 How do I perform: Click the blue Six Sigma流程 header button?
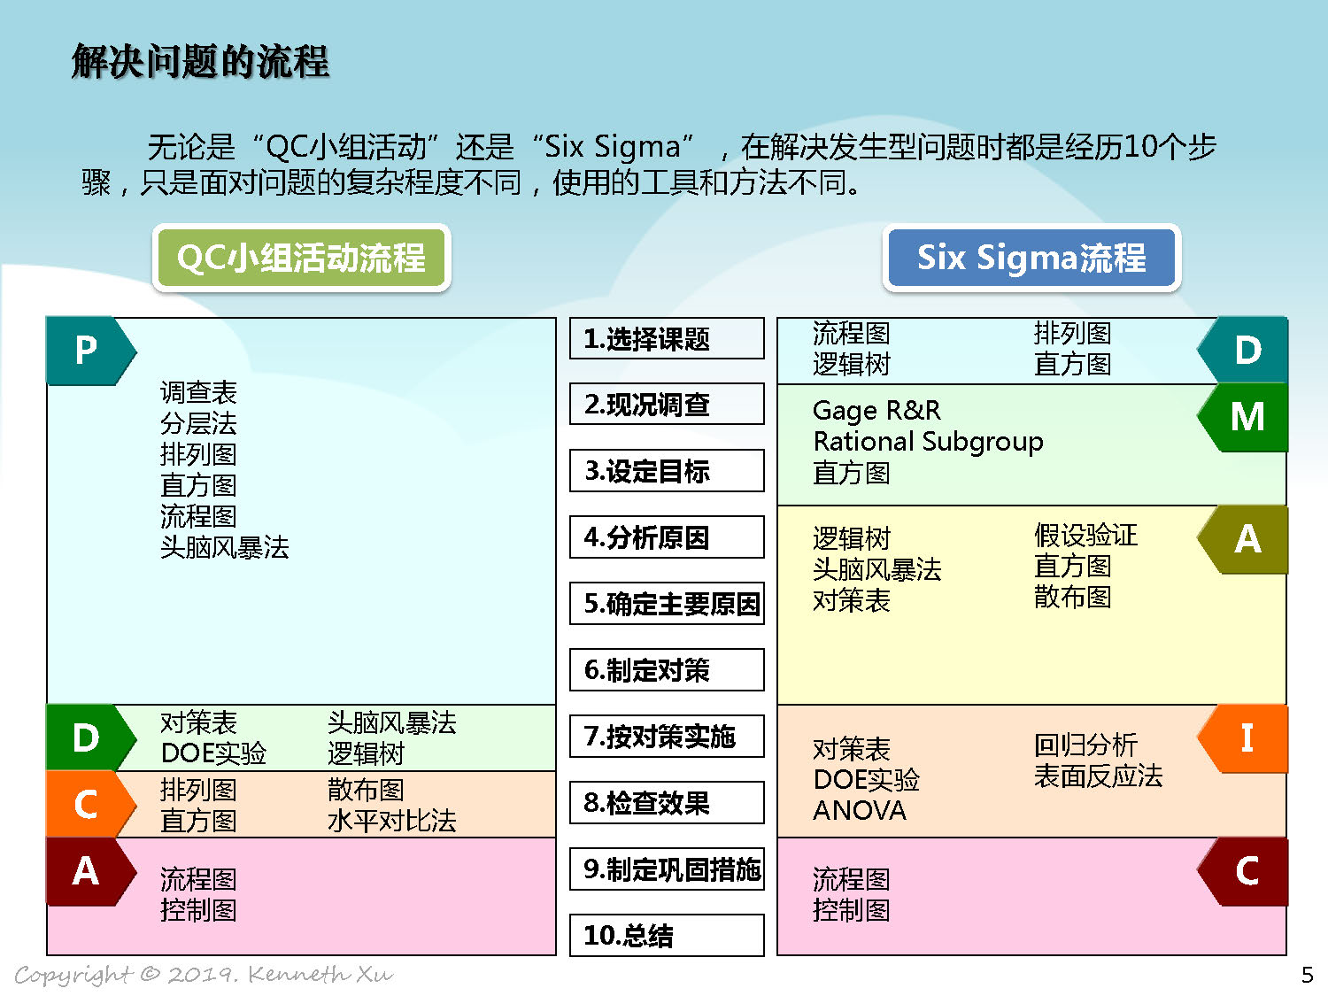[x=1032, y=258]
